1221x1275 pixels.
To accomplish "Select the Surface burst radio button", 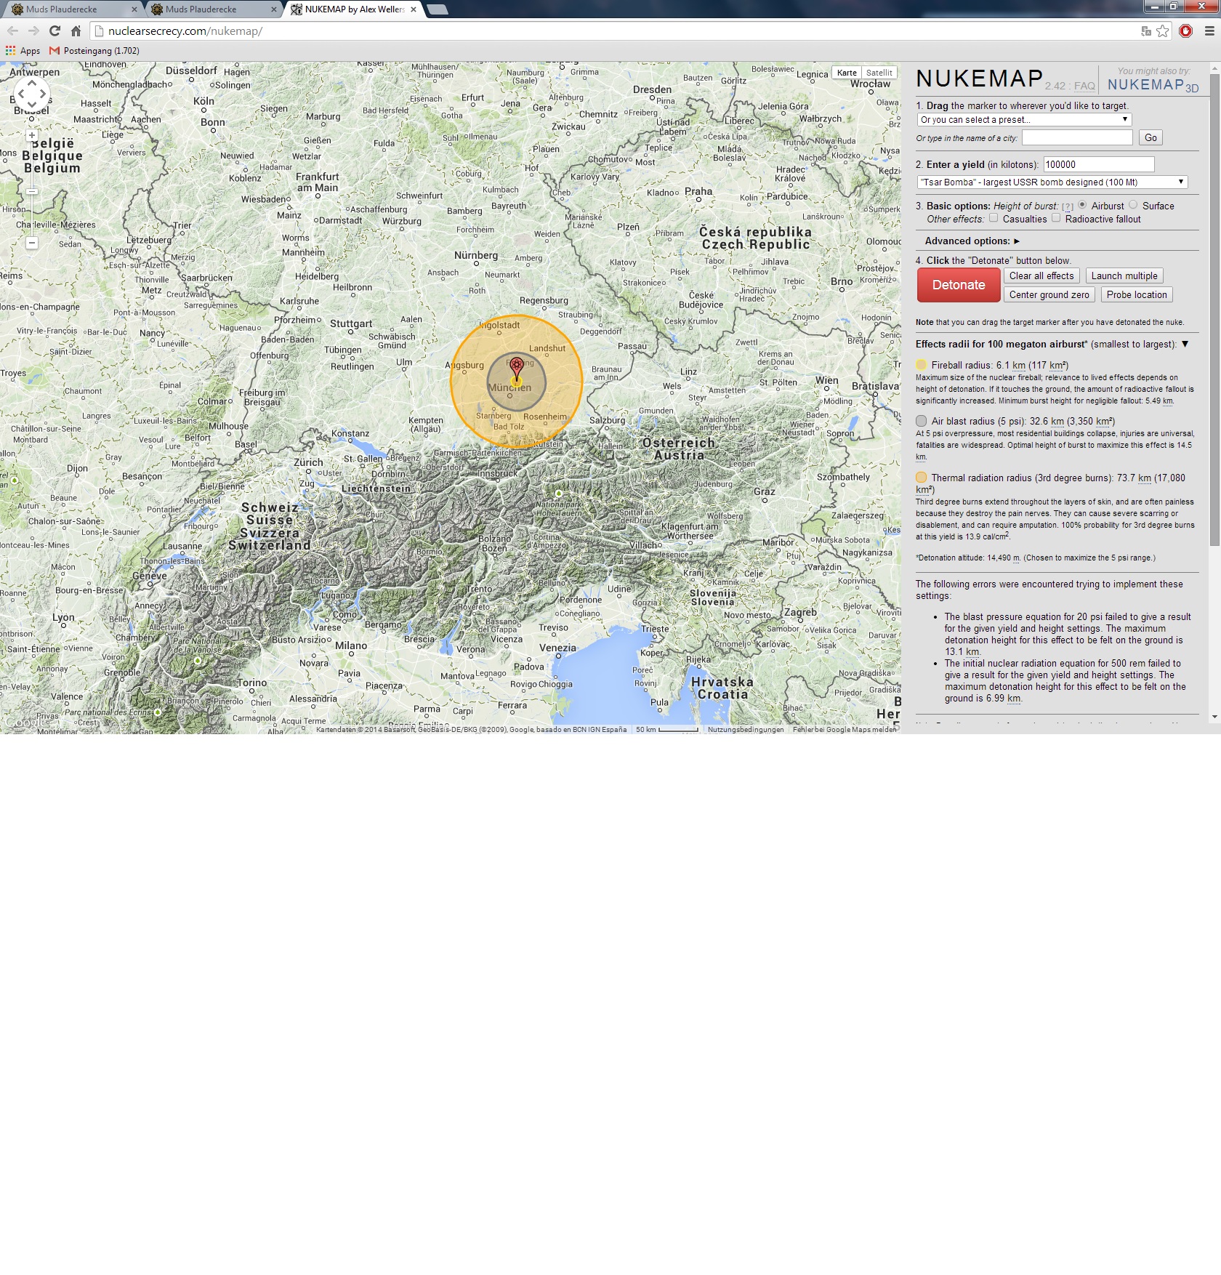I will [x=1133, y=206].
